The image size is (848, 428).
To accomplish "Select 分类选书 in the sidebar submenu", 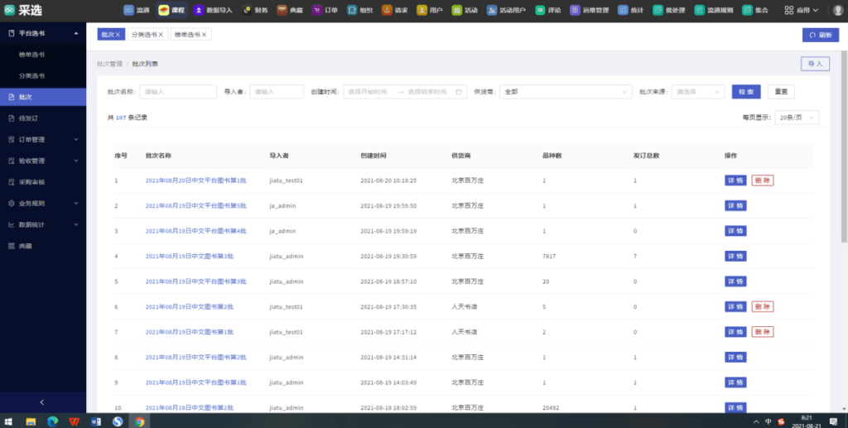I will pyautogui.click(x=32, y=75).
